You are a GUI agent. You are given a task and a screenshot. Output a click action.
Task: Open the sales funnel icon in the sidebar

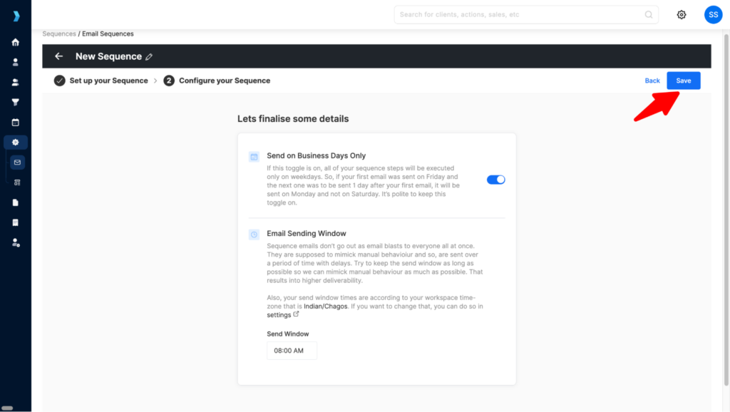point(16,102)
